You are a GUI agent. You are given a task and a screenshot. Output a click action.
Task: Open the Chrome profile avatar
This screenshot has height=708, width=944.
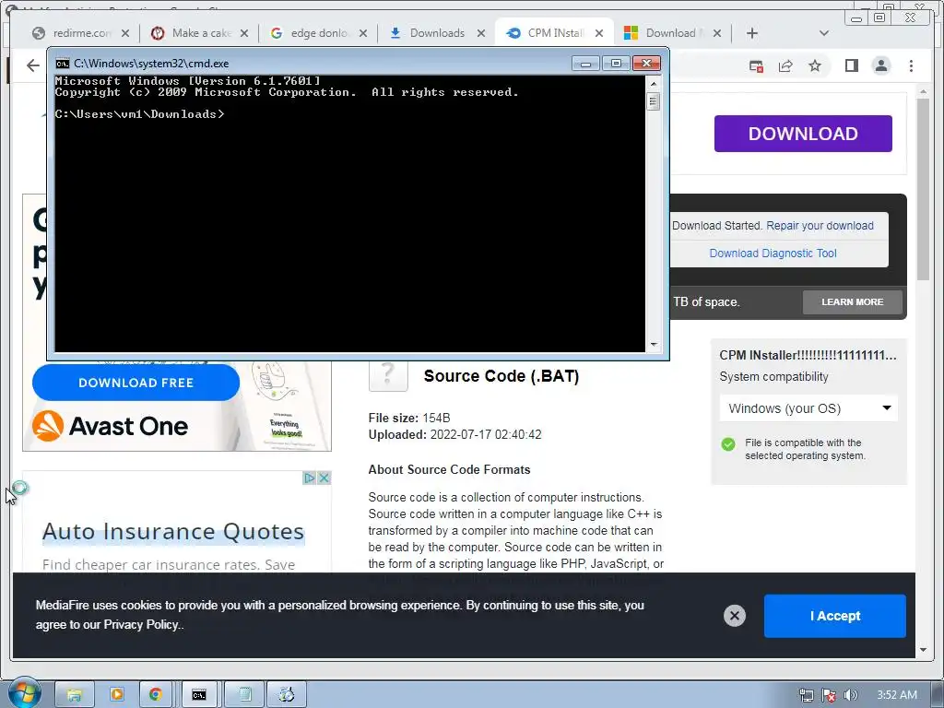click(x=881, y=65)
